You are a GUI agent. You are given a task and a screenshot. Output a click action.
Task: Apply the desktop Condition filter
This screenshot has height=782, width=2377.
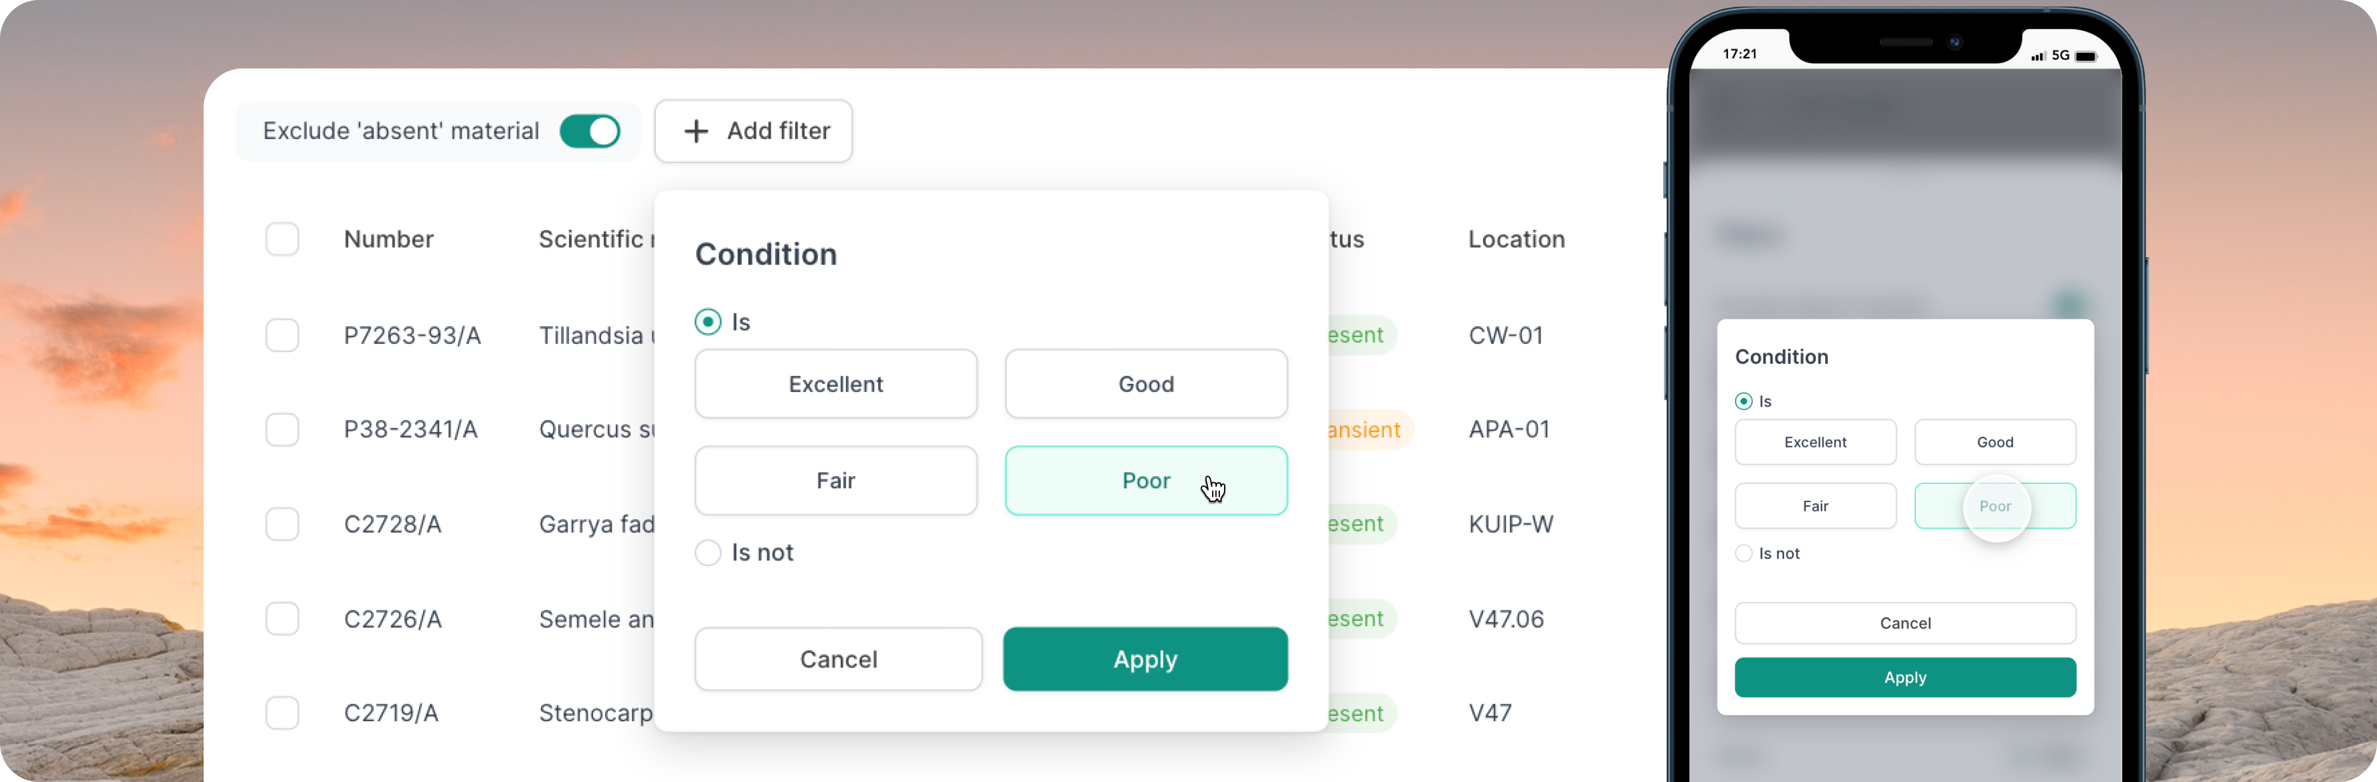[1145, 659]
